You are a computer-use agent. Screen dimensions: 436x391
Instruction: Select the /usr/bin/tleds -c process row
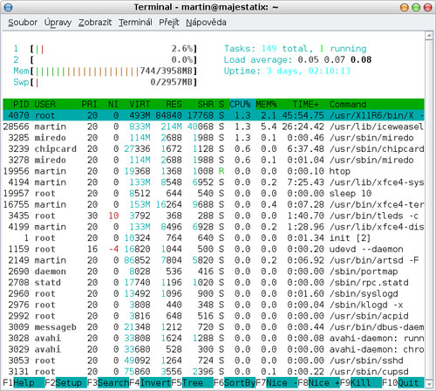[x=214, y=216]
